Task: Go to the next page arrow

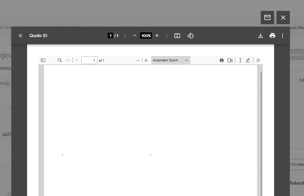Action: point(76,60)
